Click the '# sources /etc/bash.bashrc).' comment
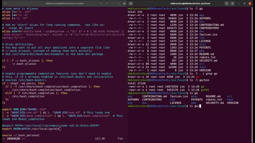The height and width of the screenshot is (143, 255). coord(25,80)
